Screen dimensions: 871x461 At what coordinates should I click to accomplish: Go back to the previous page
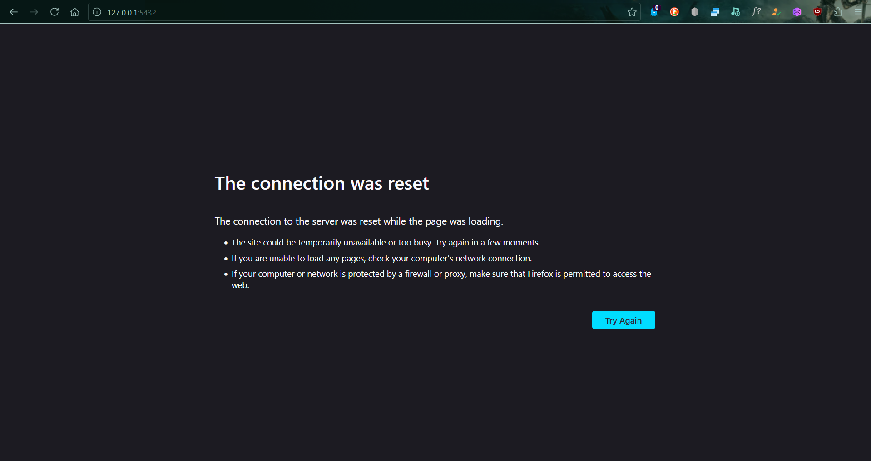coord(14,12)
